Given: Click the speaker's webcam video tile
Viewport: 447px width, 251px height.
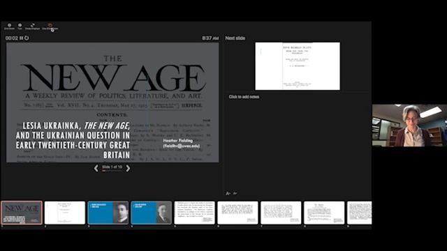Looking at the screenshot, I should (409, 125).
